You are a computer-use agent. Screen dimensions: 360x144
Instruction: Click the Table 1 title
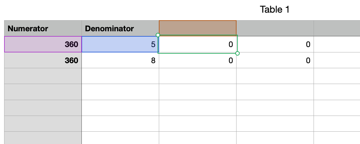pyautogui.click(x=274, y=9)
